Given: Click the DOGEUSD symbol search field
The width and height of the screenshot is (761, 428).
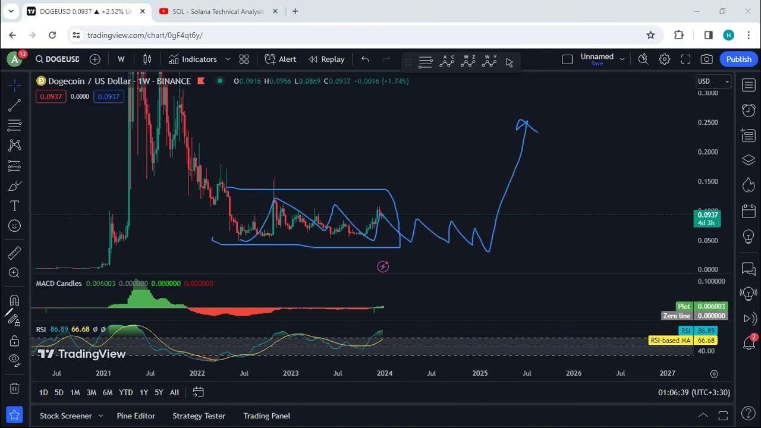Looking at the screenshot, I should (57, 59).
